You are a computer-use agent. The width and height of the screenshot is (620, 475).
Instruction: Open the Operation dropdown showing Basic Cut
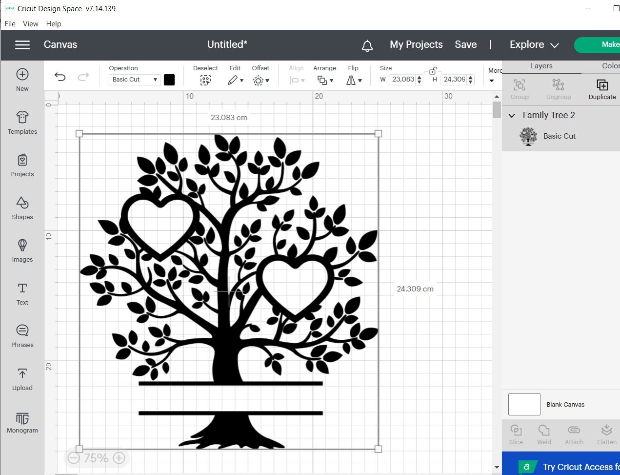coord(134,79)
